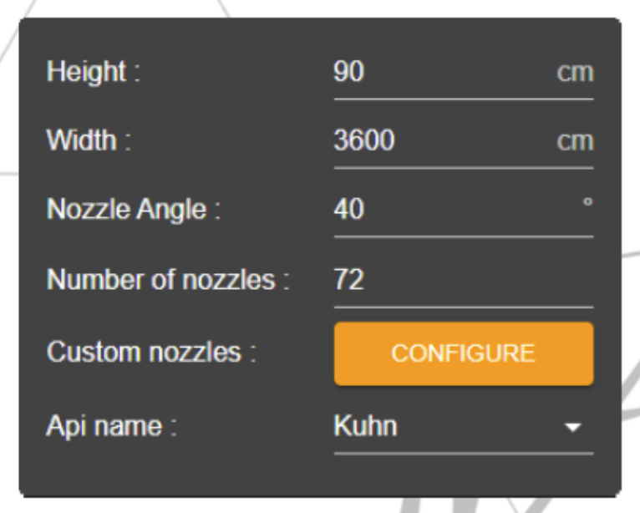Viewport: 640px width, 513px height.
Task: Click the cm unit beside Width
Action: (575, 140)
